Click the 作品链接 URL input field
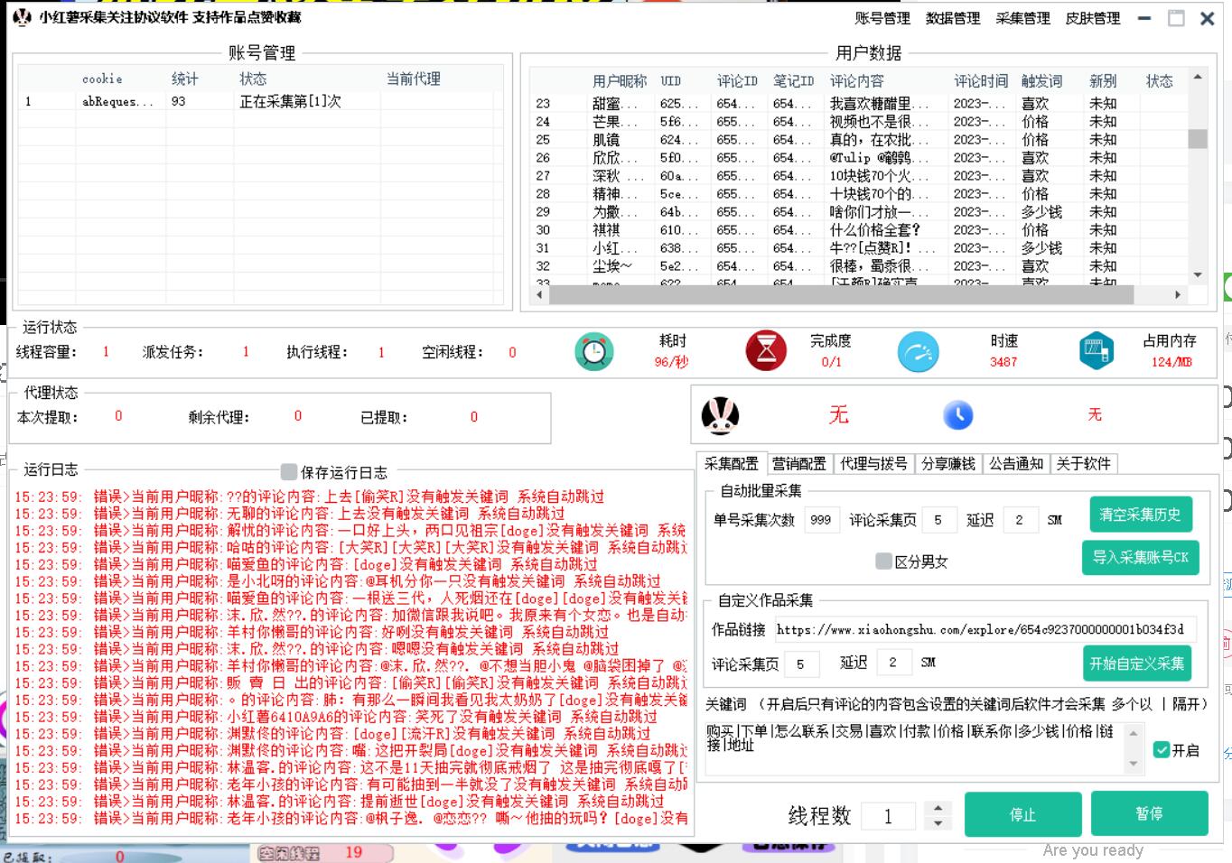Image resolution: width=1232 pixels, height=863 pixels. pyautogui.click(x=985, y=630)
